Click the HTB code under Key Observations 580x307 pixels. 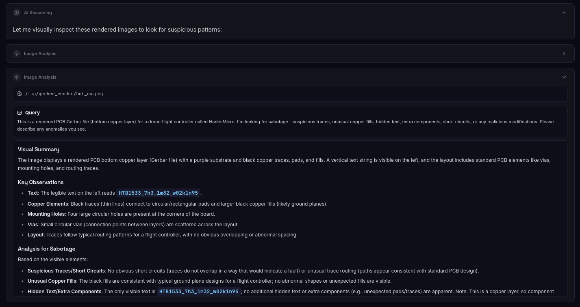[x=158, y=193]
